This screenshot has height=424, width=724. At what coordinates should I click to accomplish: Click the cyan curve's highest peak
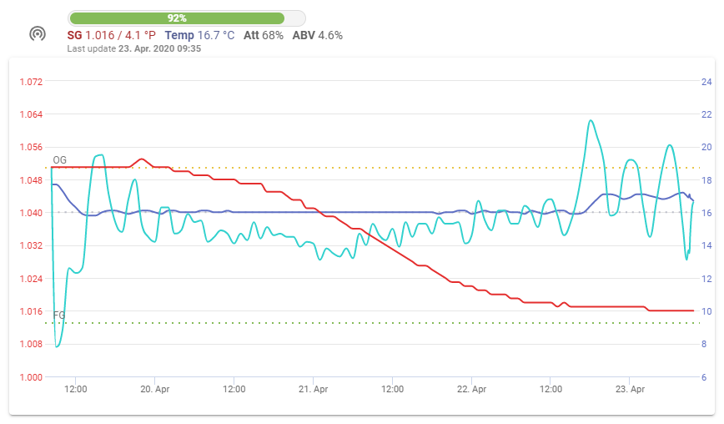591,120
